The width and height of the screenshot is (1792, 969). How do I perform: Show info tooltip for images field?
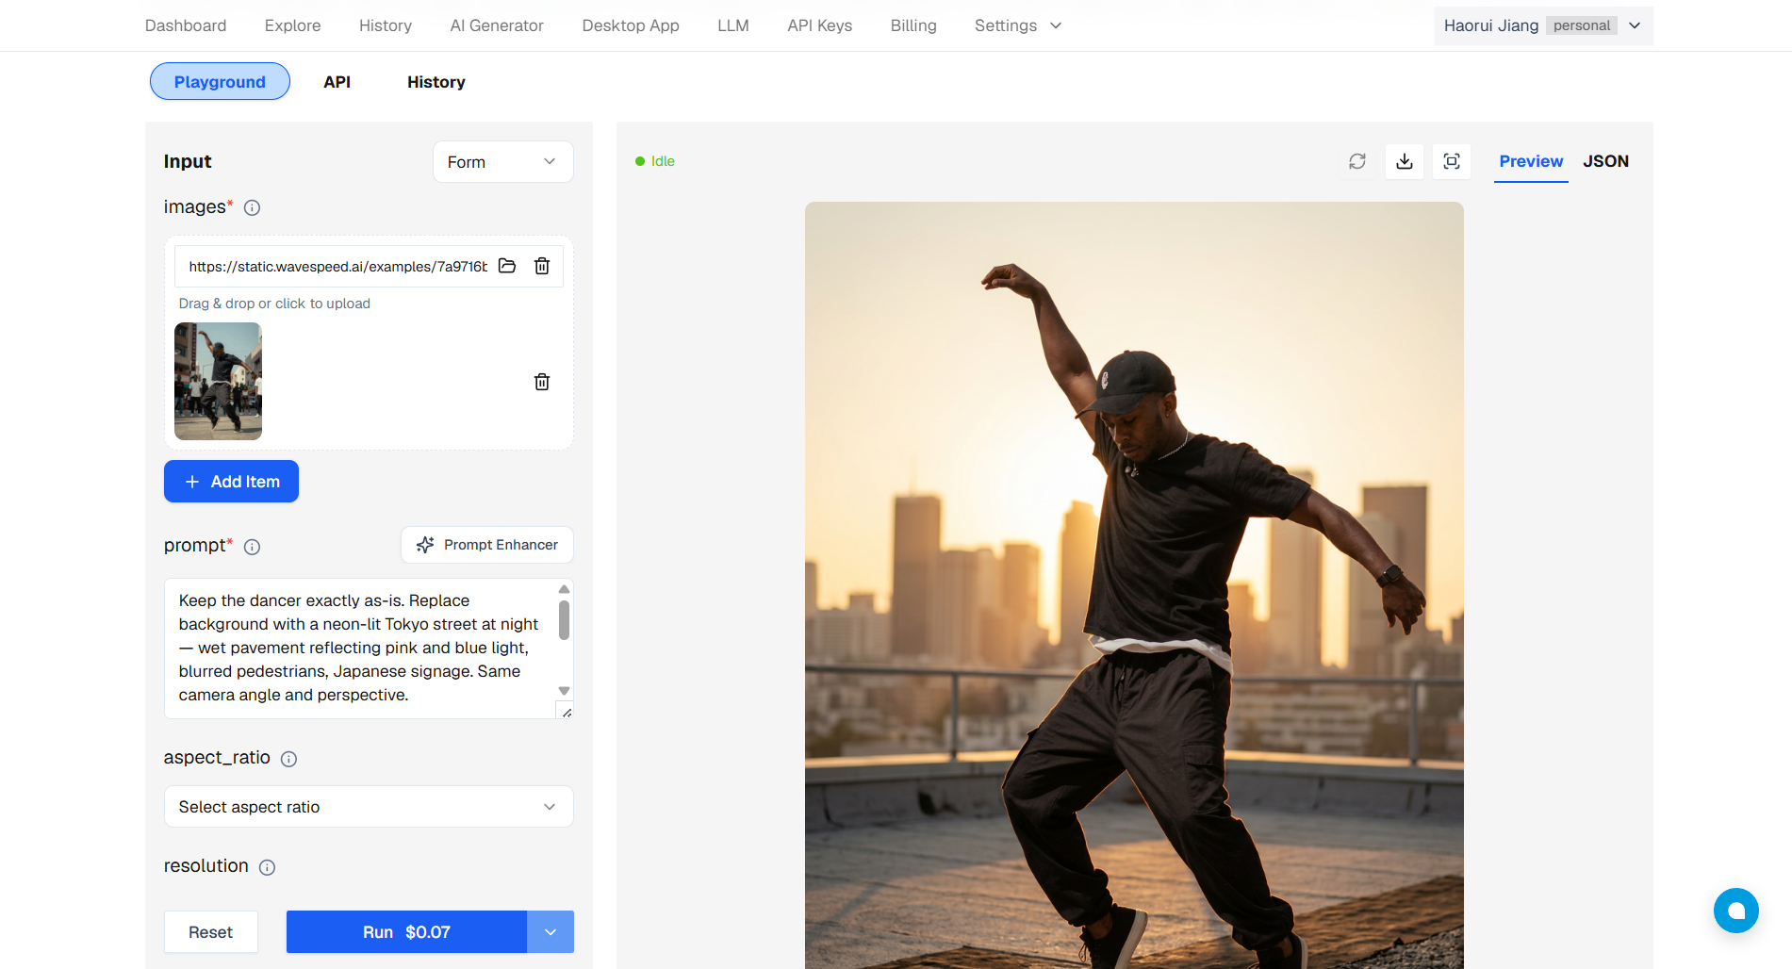(x=252, y=207)
